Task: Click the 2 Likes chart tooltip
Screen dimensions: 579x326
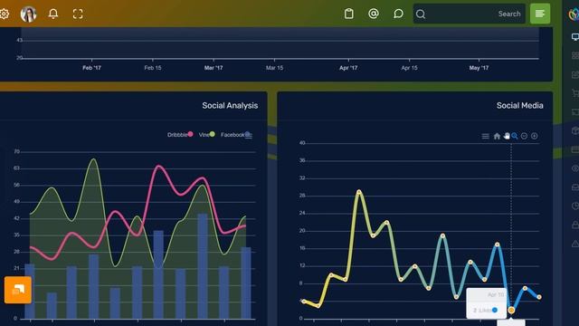Action: pos(487,303)
